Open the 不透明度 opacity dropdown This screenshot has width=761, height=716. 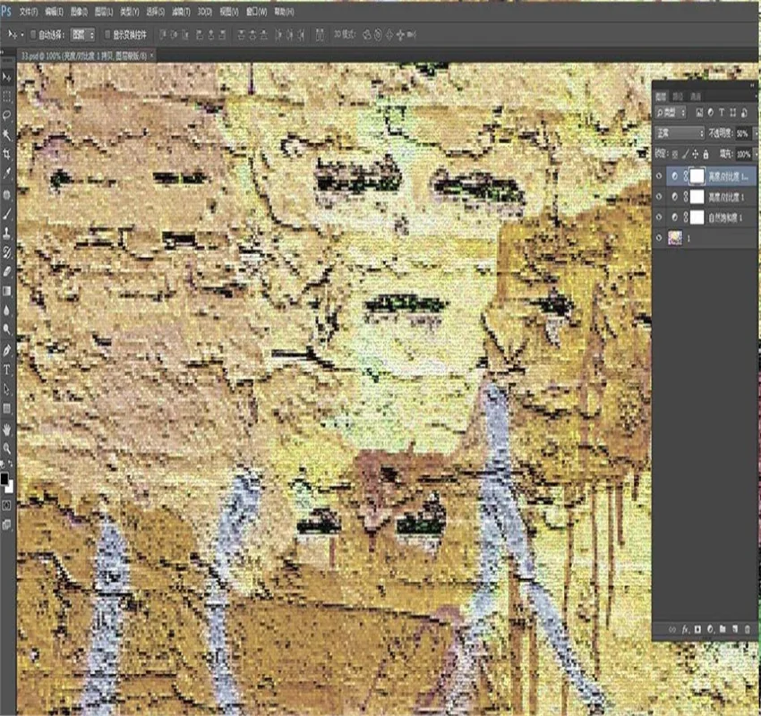(755, 132)
